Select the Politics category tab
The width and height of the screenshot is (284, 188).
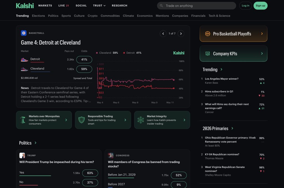(x=53, y=16)
